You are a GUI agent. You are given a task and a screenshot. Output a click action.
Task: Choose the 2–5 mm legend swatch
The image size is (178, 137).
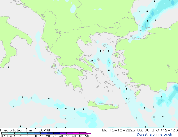coord(24,133)
